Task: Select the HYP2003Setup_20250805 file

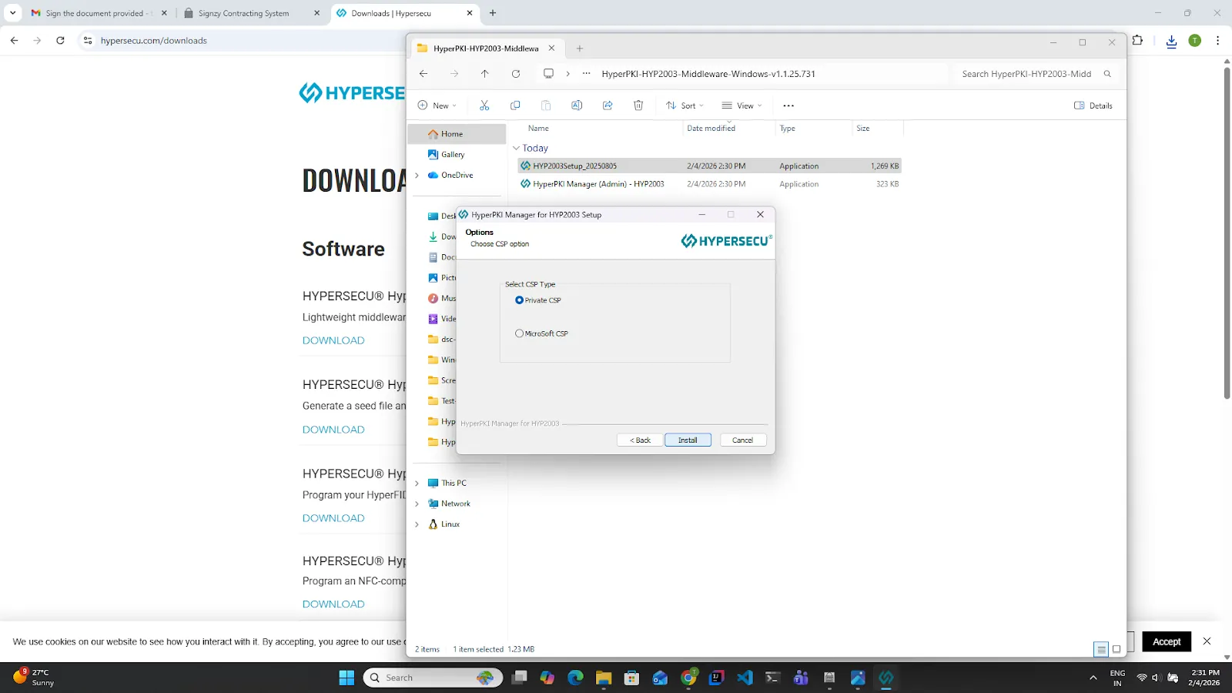Action: [709, 166]
